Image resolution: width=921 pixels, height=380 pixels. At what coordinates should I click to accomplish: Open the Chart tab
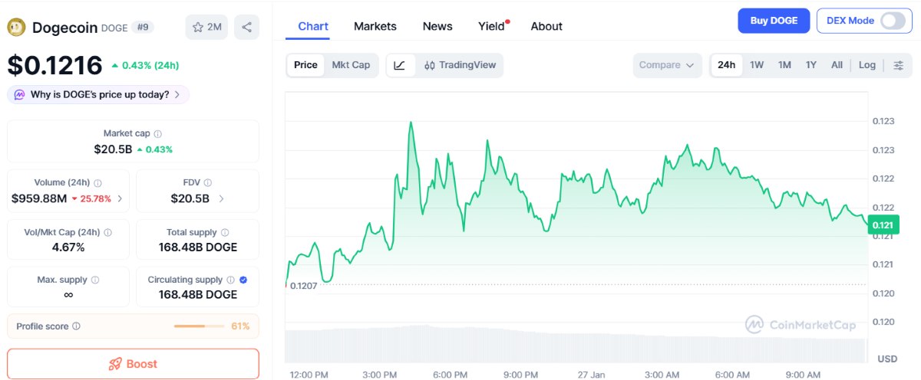tap(313, 26)
